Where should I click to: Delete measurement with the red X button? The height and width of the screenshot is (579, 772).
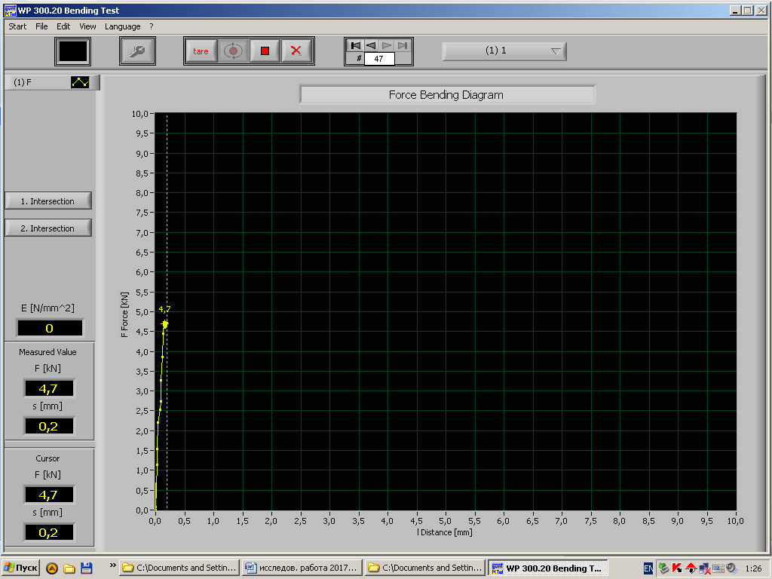pyautogui.click(x=296, y=51)
